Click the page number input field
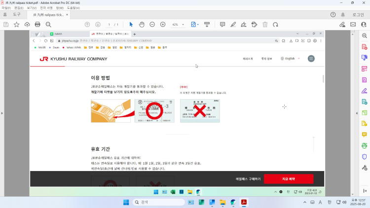 click(109, 25)
